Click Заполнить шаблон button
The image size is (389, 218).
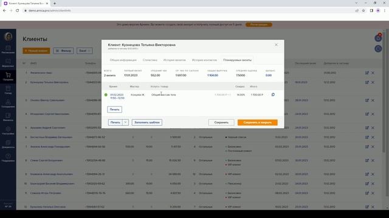[147, 122]
